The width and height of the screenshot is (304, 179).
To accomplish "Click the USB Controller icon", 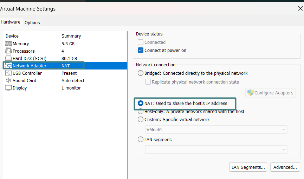I will click(8, 73).
